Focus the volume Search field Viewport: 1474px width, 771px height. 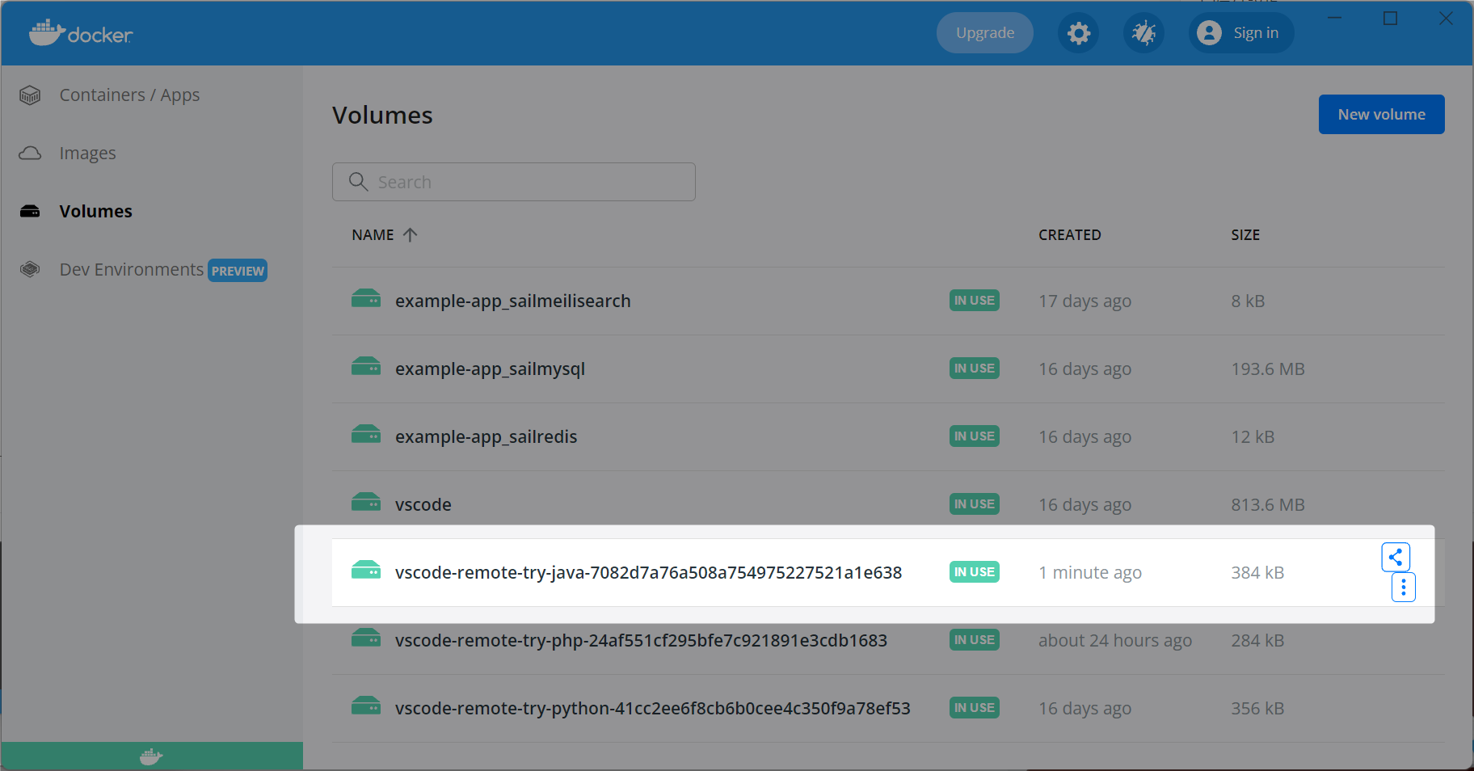click(x=514, y=182)
